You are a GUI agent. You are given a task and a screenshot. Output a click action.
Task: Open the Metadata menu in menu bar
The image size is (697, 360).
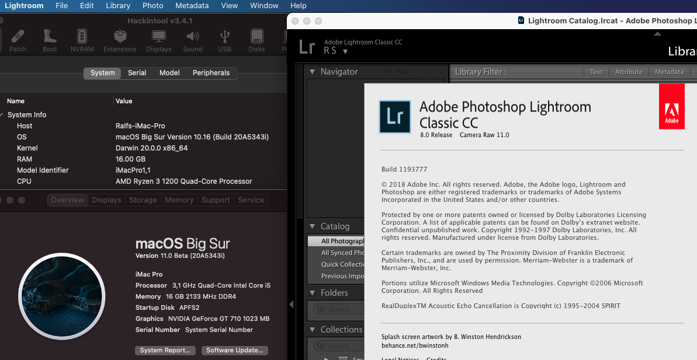click(x=192, y=6)
